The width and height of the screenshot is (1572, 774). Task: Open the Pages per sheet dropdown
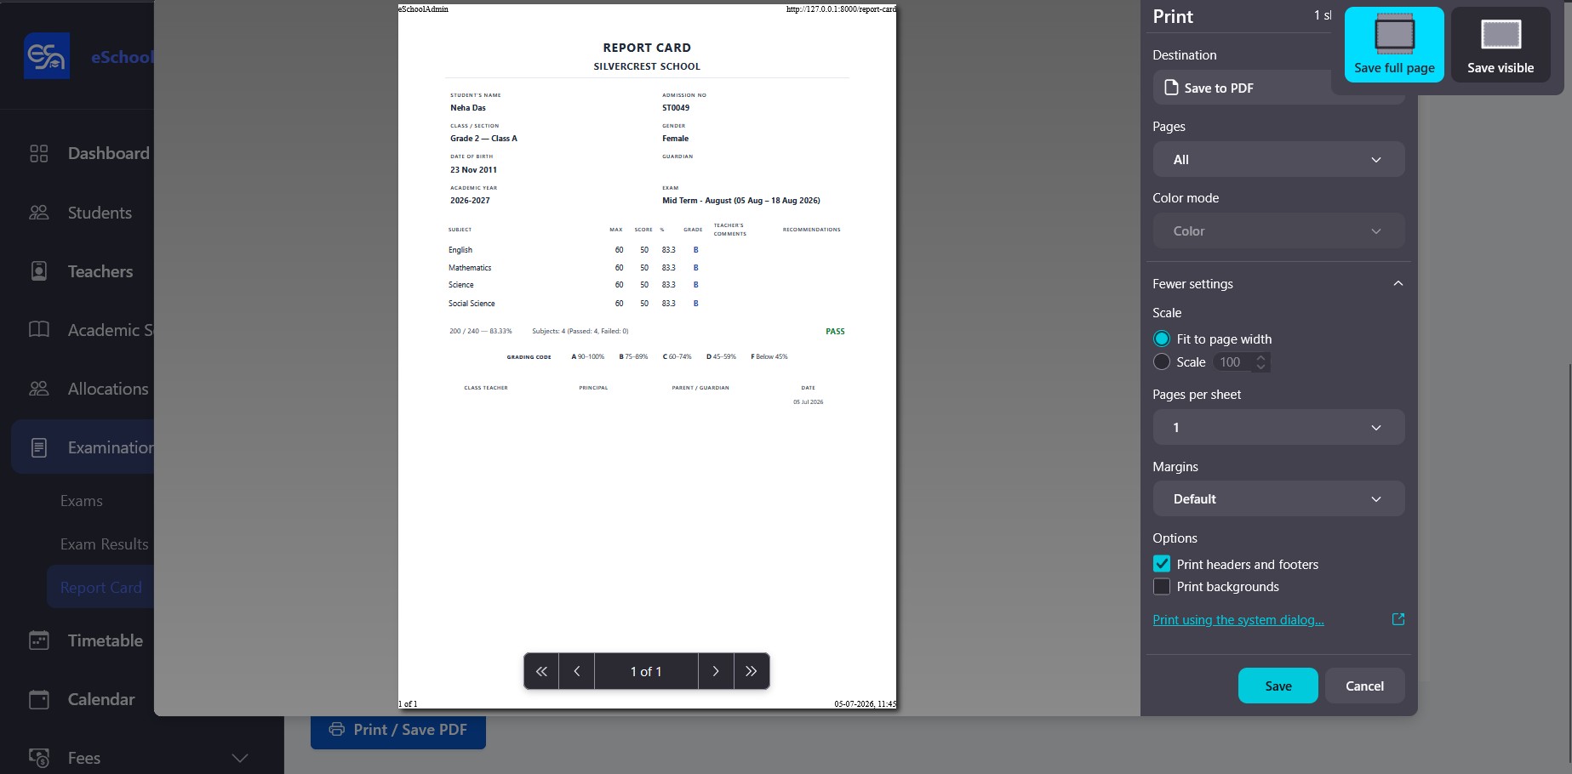tap(1278, 427)
